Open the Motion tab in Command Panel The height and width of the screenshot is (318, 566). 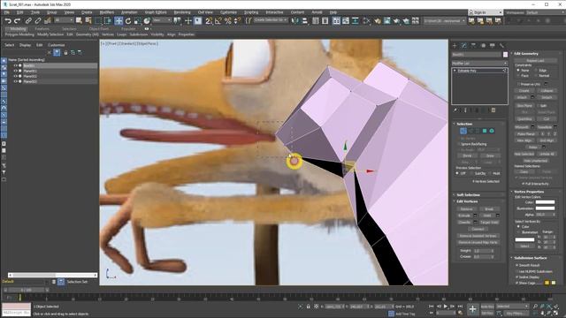[483, 45]
